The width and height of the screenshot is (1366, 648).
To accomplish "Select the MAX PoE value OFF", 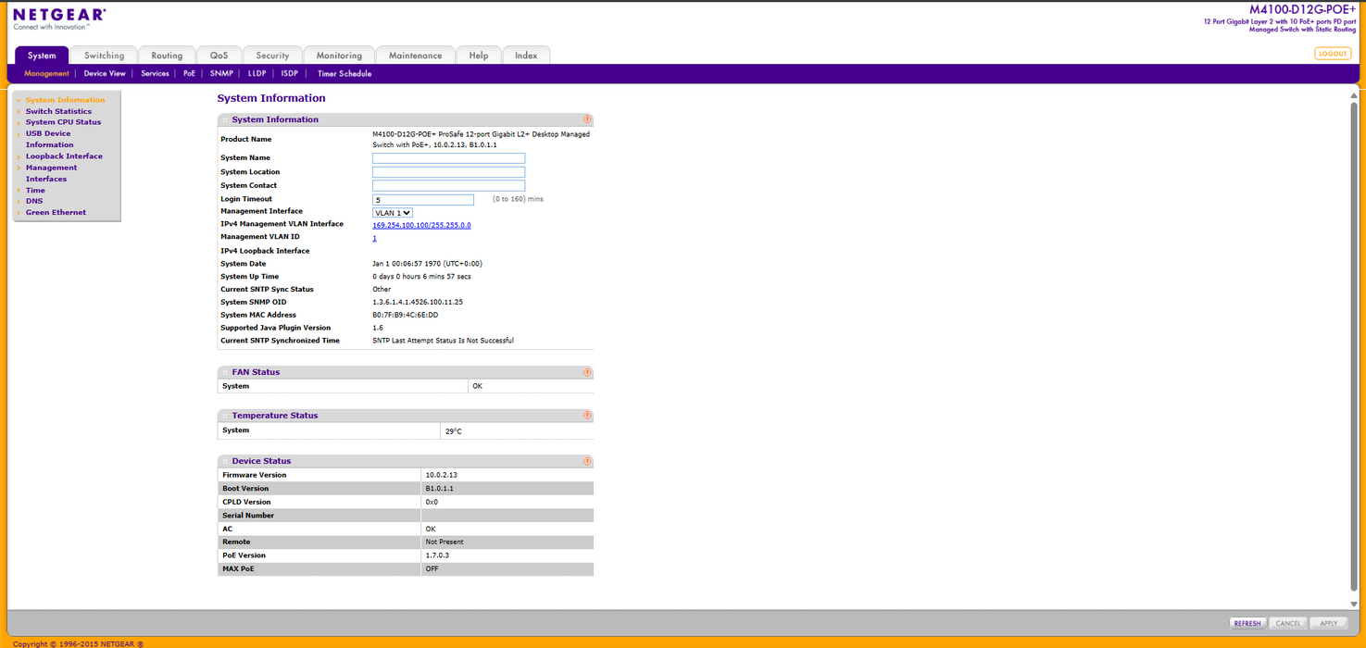I will tap(432, 569).
